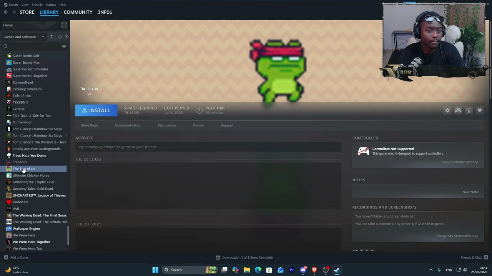Image resolution: width=492 pixels, height=276 pixels.
Task: Toggle sort direction arrow in library sidebar
Action: [x=52, y=37]
